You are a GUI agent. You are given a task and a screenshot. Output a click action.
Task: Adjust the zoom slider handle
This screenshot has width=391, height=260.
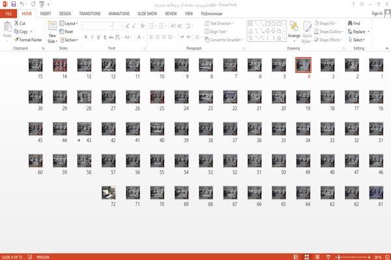click(x=339, y=257)
